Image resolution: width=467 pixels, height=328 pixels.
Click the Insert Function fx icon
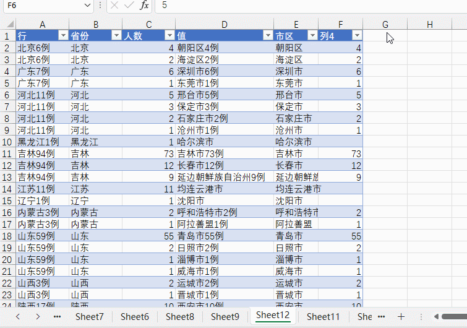point(145,5)
